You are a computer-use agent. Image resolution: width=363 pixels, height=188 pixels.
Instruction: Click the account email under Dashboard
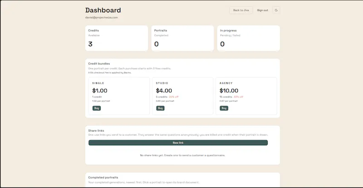[101, 17]
